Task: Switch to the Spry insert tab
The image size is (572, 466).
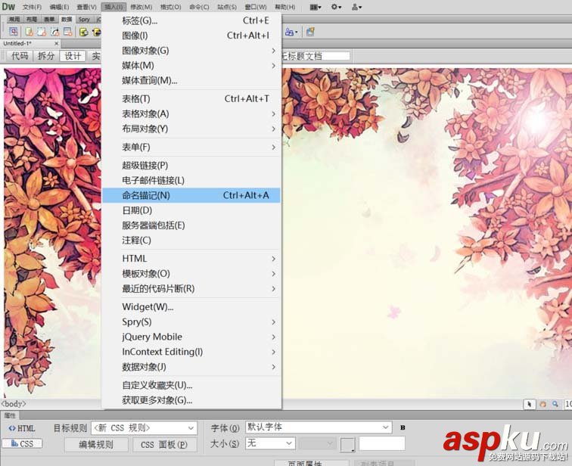Action: click(84, 20)
